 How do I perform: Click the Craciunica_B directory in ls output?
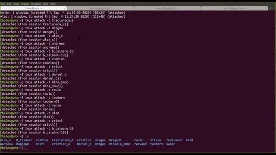(x=63, y=140)
